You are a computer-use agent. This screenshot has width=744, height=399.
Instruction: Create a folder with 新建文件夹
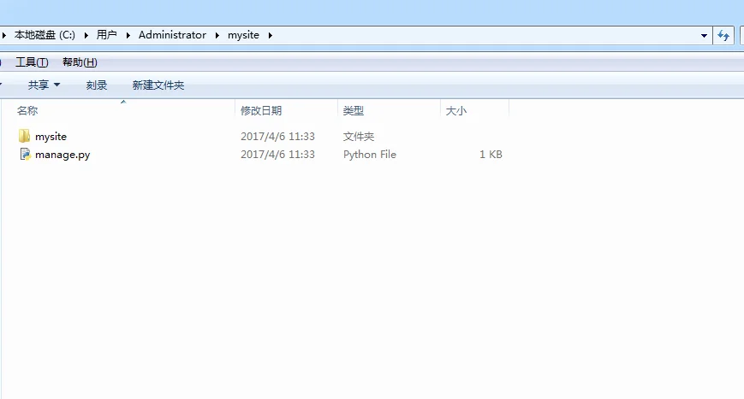tap(158, 85)
